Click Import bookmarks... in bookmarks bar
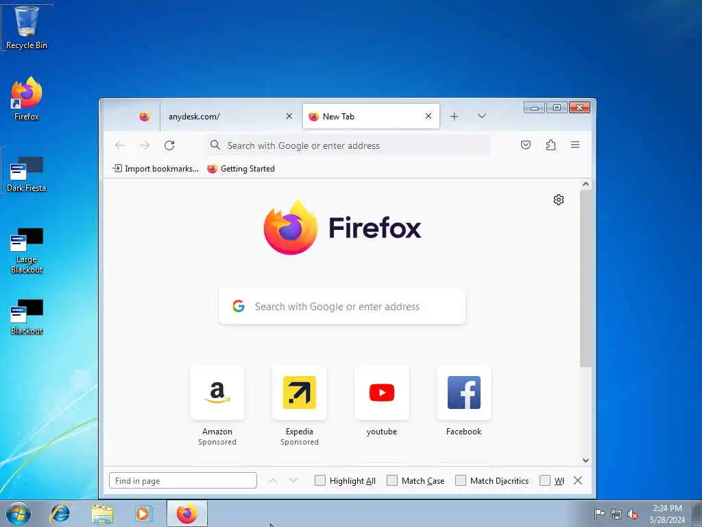The width and height of the screenshot is (702, 527). pos(156,169)
